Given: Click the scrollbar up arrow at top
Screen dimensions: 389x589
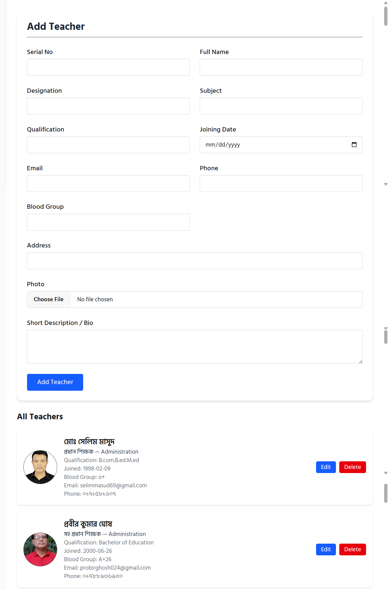Looking at the screenshot, I should pos(386,3).
